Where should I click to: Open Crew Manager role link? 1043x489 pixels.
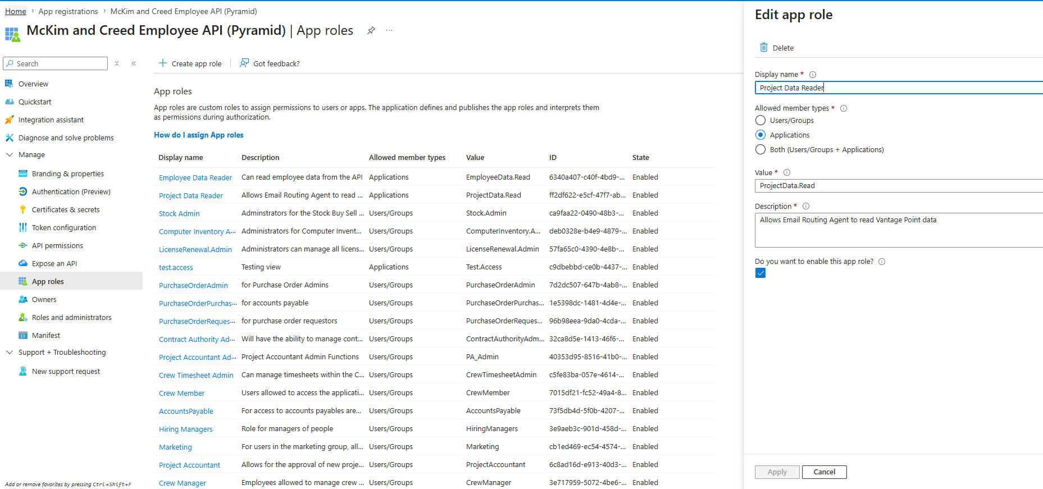[x=183, y=483]
